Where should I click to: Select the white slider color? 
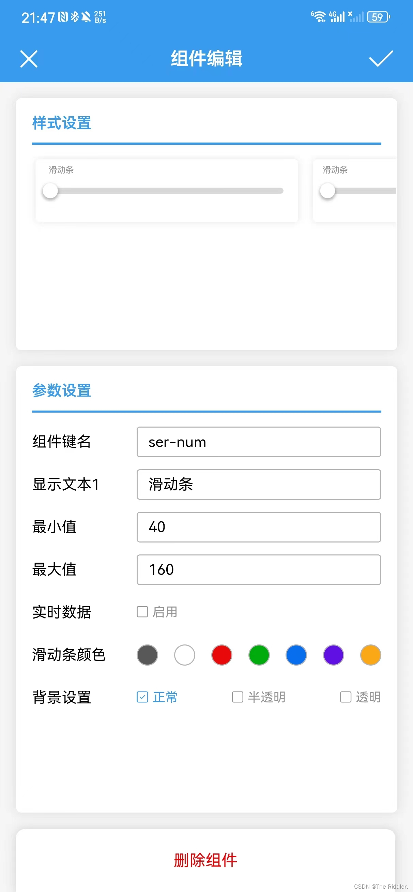[184, 655]
